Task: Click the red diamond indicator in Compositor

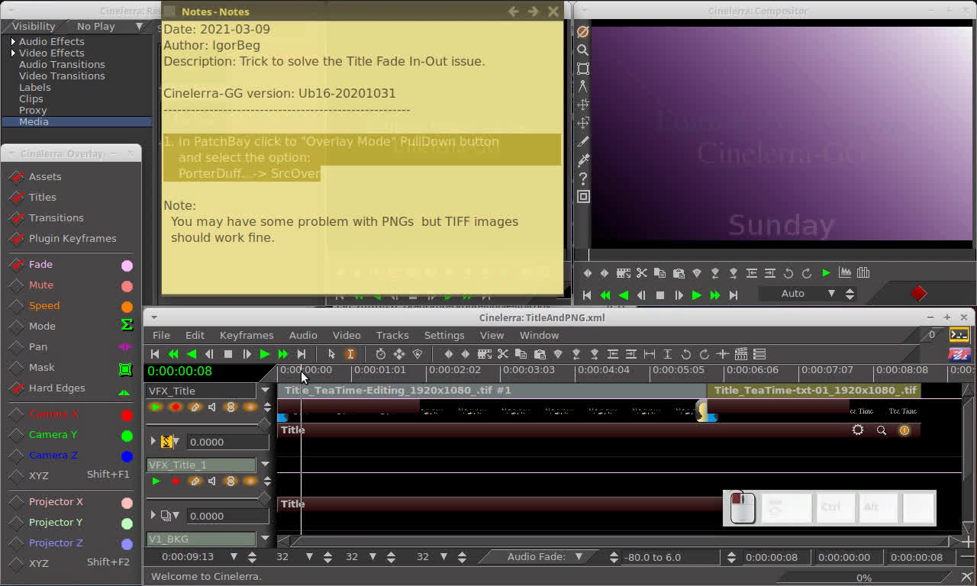Action: [x=919, y=293]
